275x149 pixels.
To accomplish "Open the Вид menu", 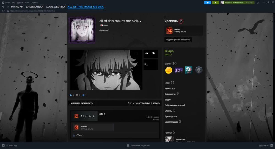I will pyautogui.click(x=13, y=2).
